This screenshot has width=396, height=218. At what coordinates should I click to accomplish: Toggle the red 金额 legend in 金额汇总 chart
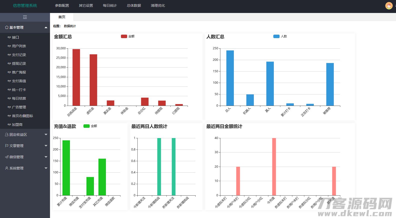[124, 36]
